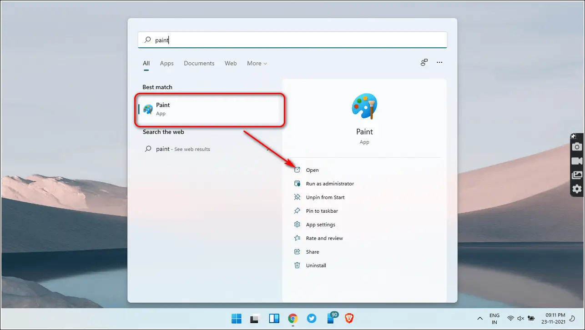Click the video recorder icon on side toolbar

(x=577, y=161)
